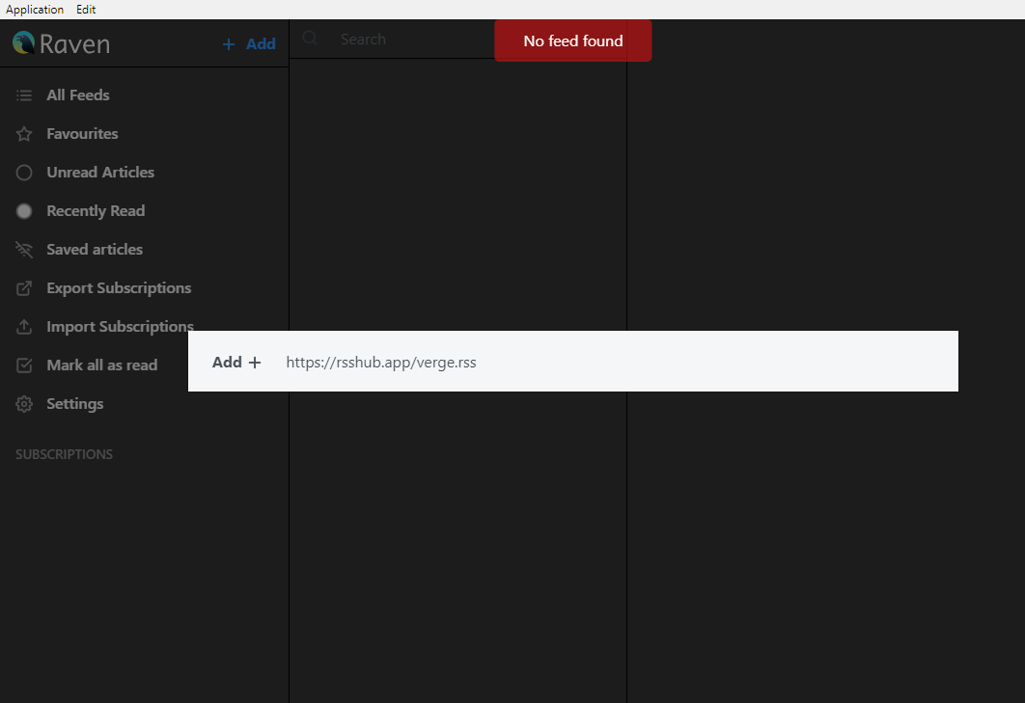The width and height of the screenshot is (1025, 703).
Task: Open All Feeds via the list icon
Action: point(23,95)
